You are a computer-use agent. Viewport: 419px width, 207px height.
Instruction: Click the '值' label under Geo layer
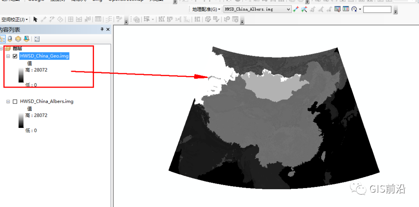tap(29, 63)
